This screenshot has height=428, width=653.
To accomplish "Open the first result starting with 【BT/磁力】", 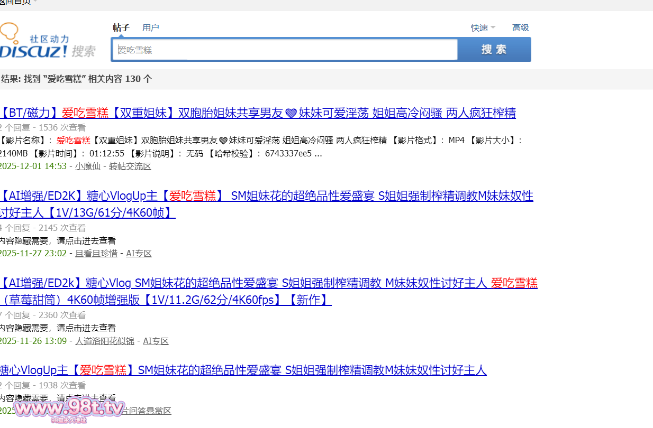I will (x=257, y=113).
